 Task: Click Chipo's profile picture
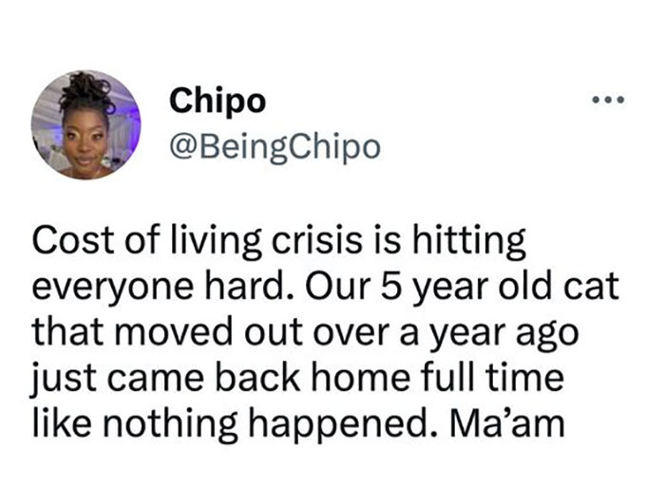[85, 123]
